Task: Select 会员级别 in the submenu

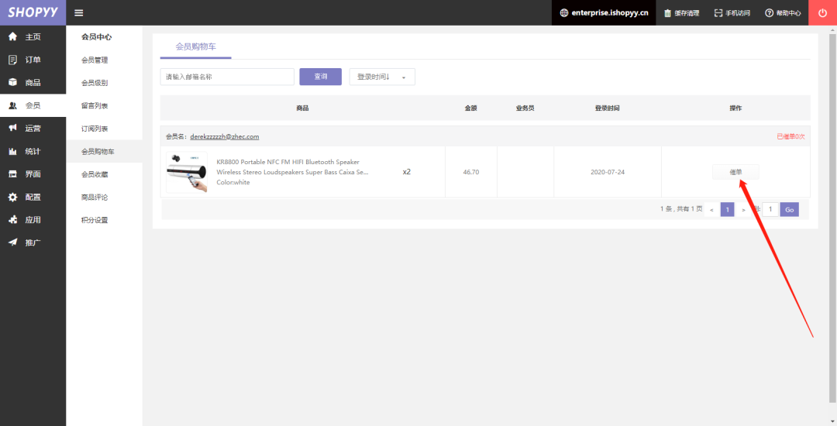Action: [95, 83]
